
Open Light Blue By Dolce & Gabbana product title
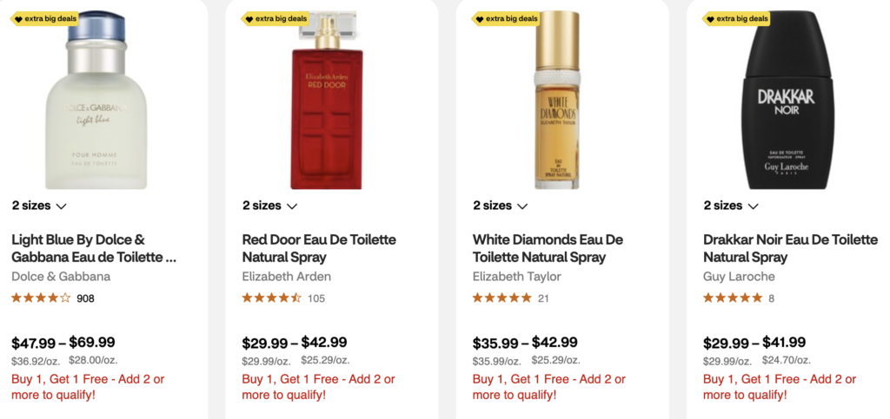(94, 248)
